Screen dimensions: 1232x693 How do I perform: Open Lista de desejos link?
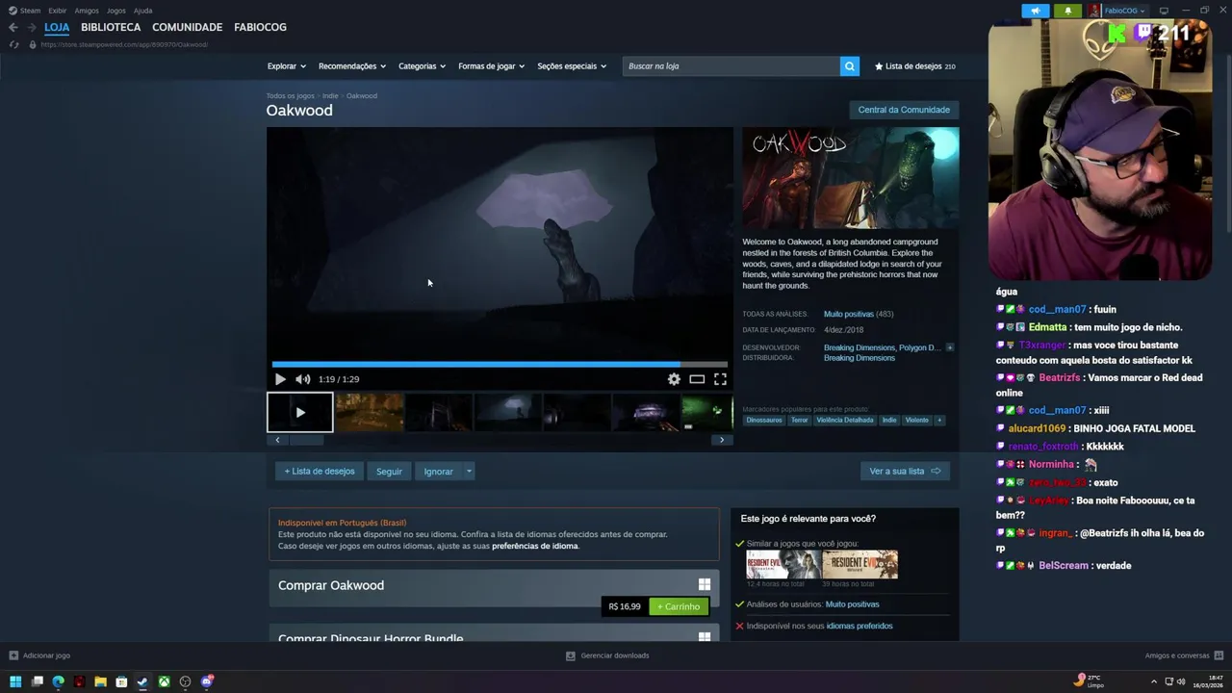point(914,66)
